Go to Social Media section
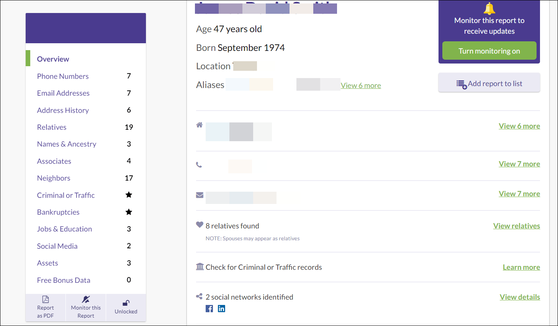Screen dimensions: 558x326 pyautogui.click(x=57, y=246)
